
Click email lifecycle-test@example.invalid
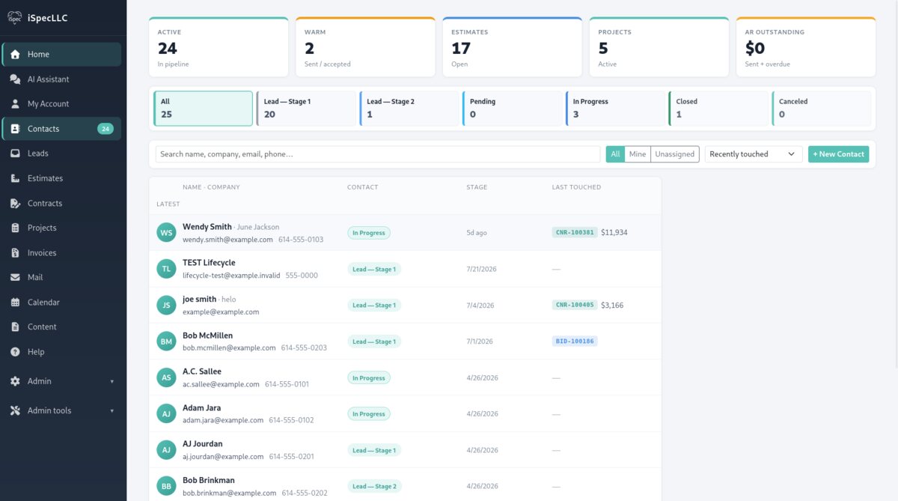(231, 276)
